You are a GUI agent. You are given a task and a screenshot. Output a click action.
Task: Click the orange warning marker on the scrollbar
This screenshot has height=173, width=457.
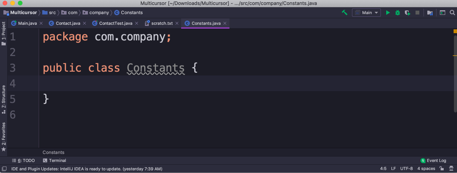(455, 56)
